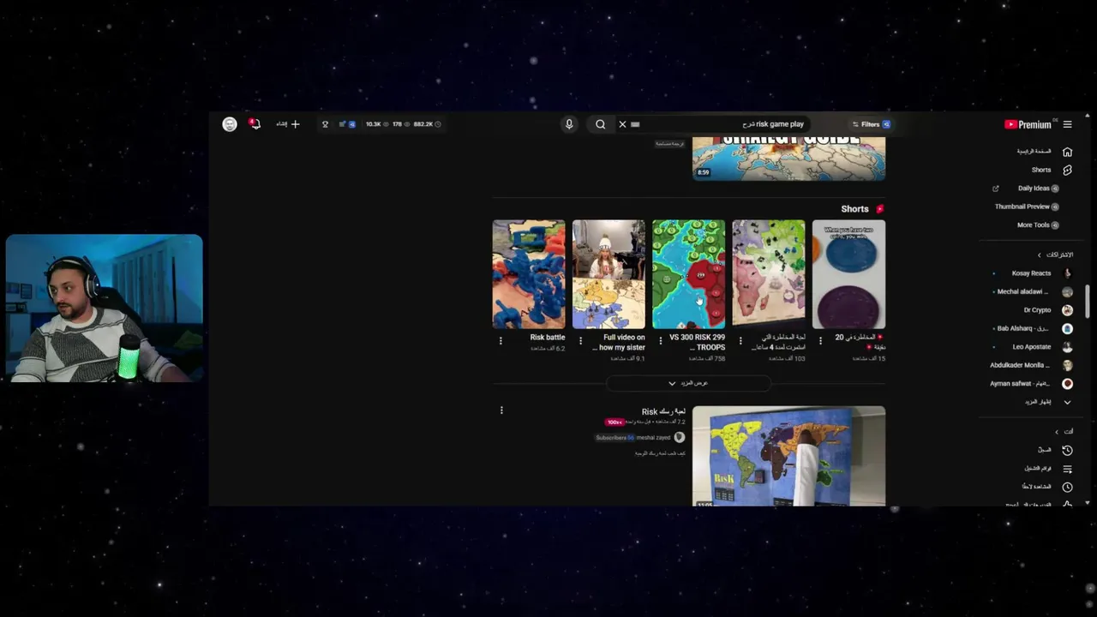The height and width of the screenshot is (617, 1097).
Task: Click the keyboard icon in the search box
Action: (x=635, y=124)
